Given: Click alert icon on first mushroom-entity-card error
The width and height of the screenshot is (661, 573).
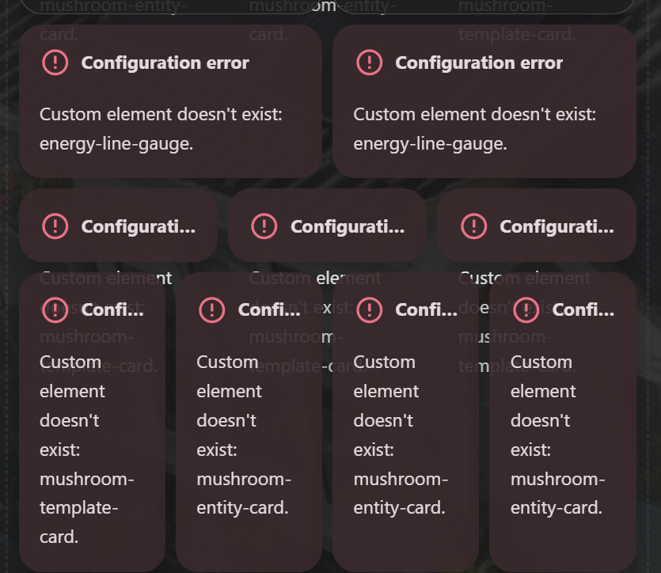Looking at the screenshot, I should click(x=212, y=309).
